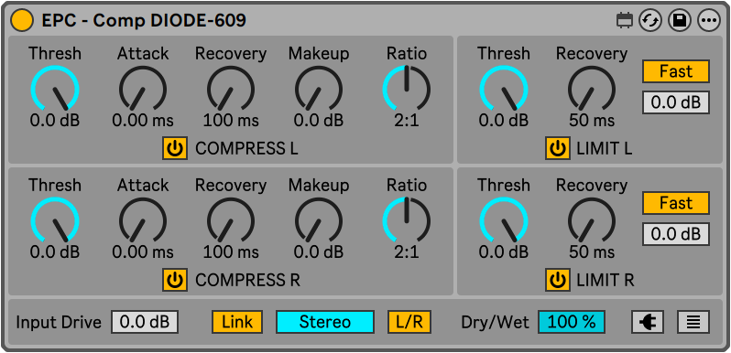
Task: Click the Makeup knob in COMPRESS L
Action: tap(319, 89)
